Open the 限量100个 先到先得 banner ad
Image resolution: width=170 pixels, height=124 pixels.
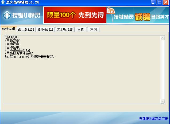pyautogui.click(x=75, y=15)
